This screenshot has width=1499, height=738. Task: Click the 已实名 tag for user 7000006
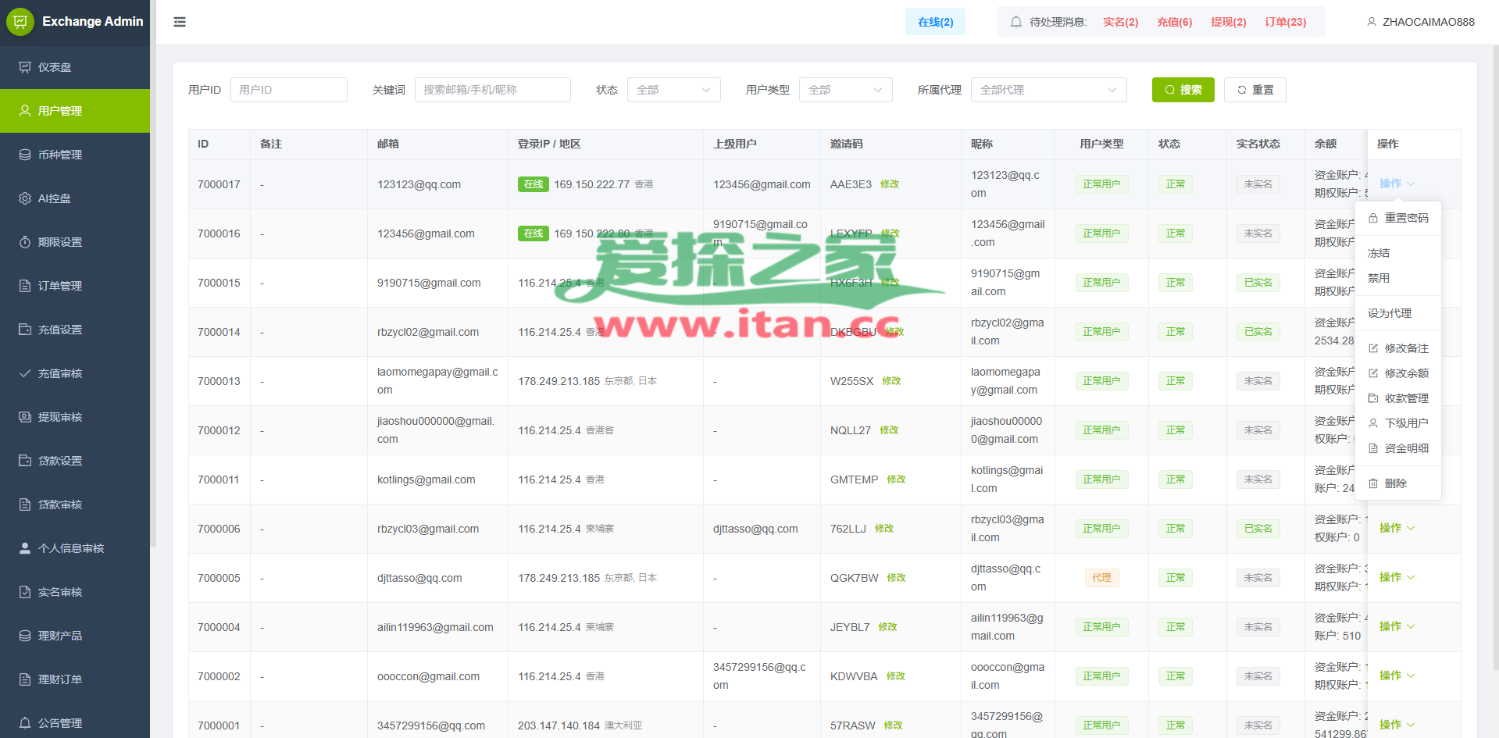click(x=1258, y=529)
